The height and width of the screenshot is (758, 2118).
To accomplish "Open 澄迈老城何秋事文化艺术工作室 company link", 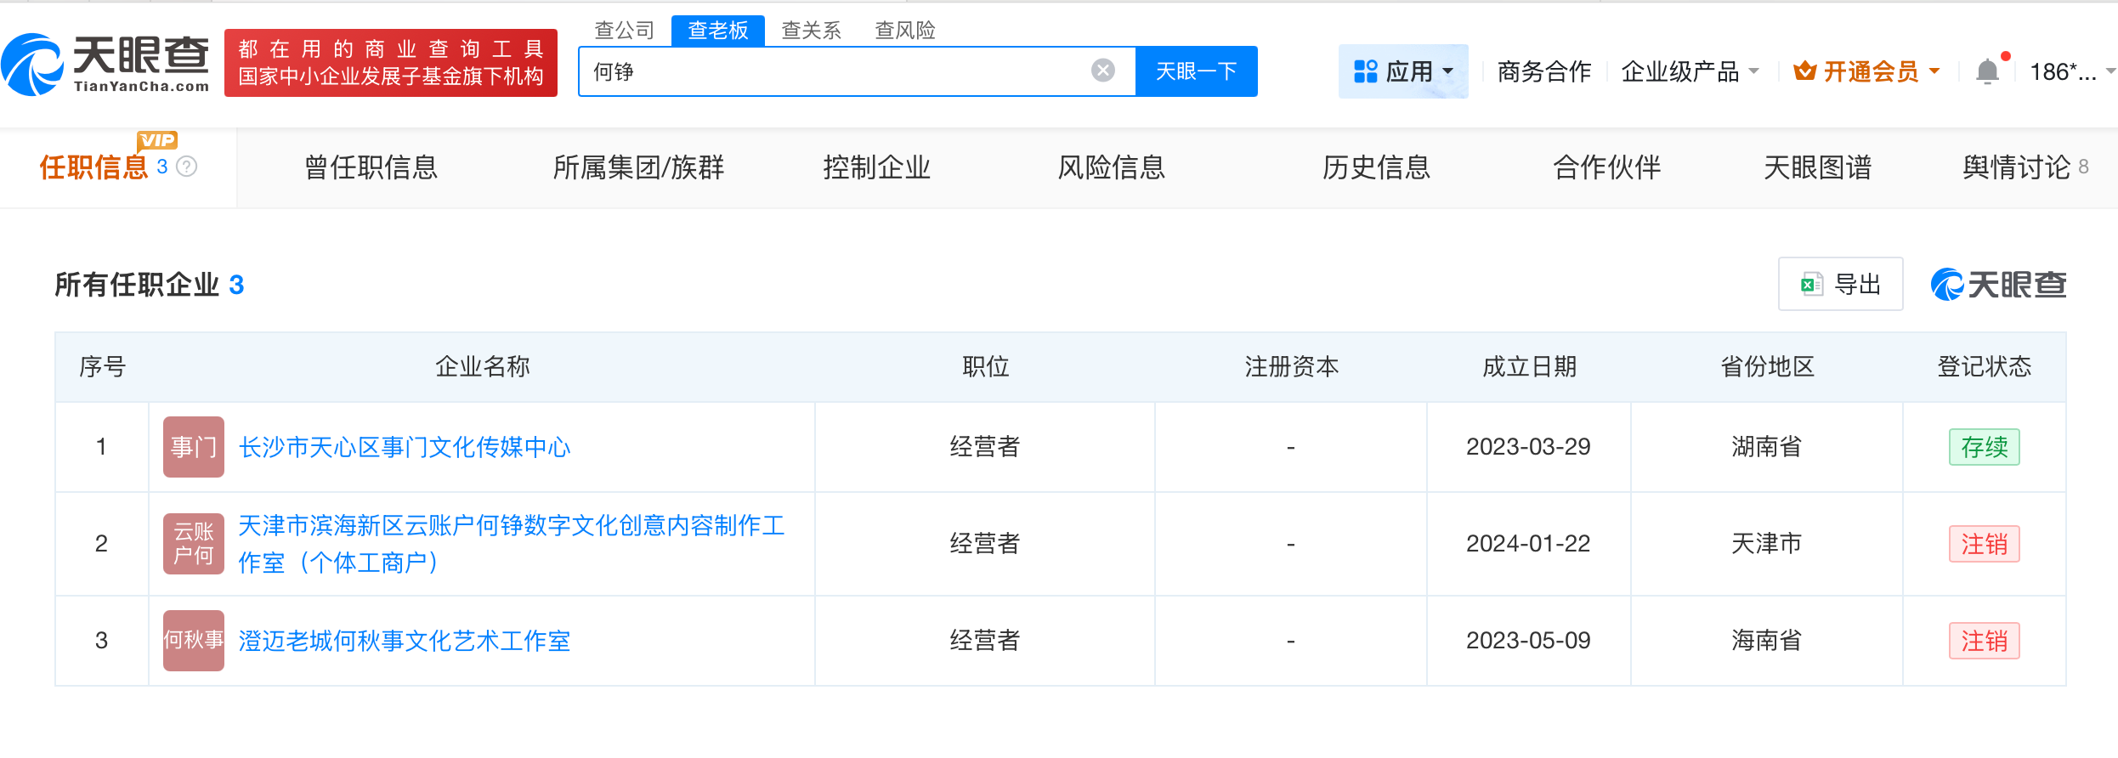I will (x=405, y=641).
